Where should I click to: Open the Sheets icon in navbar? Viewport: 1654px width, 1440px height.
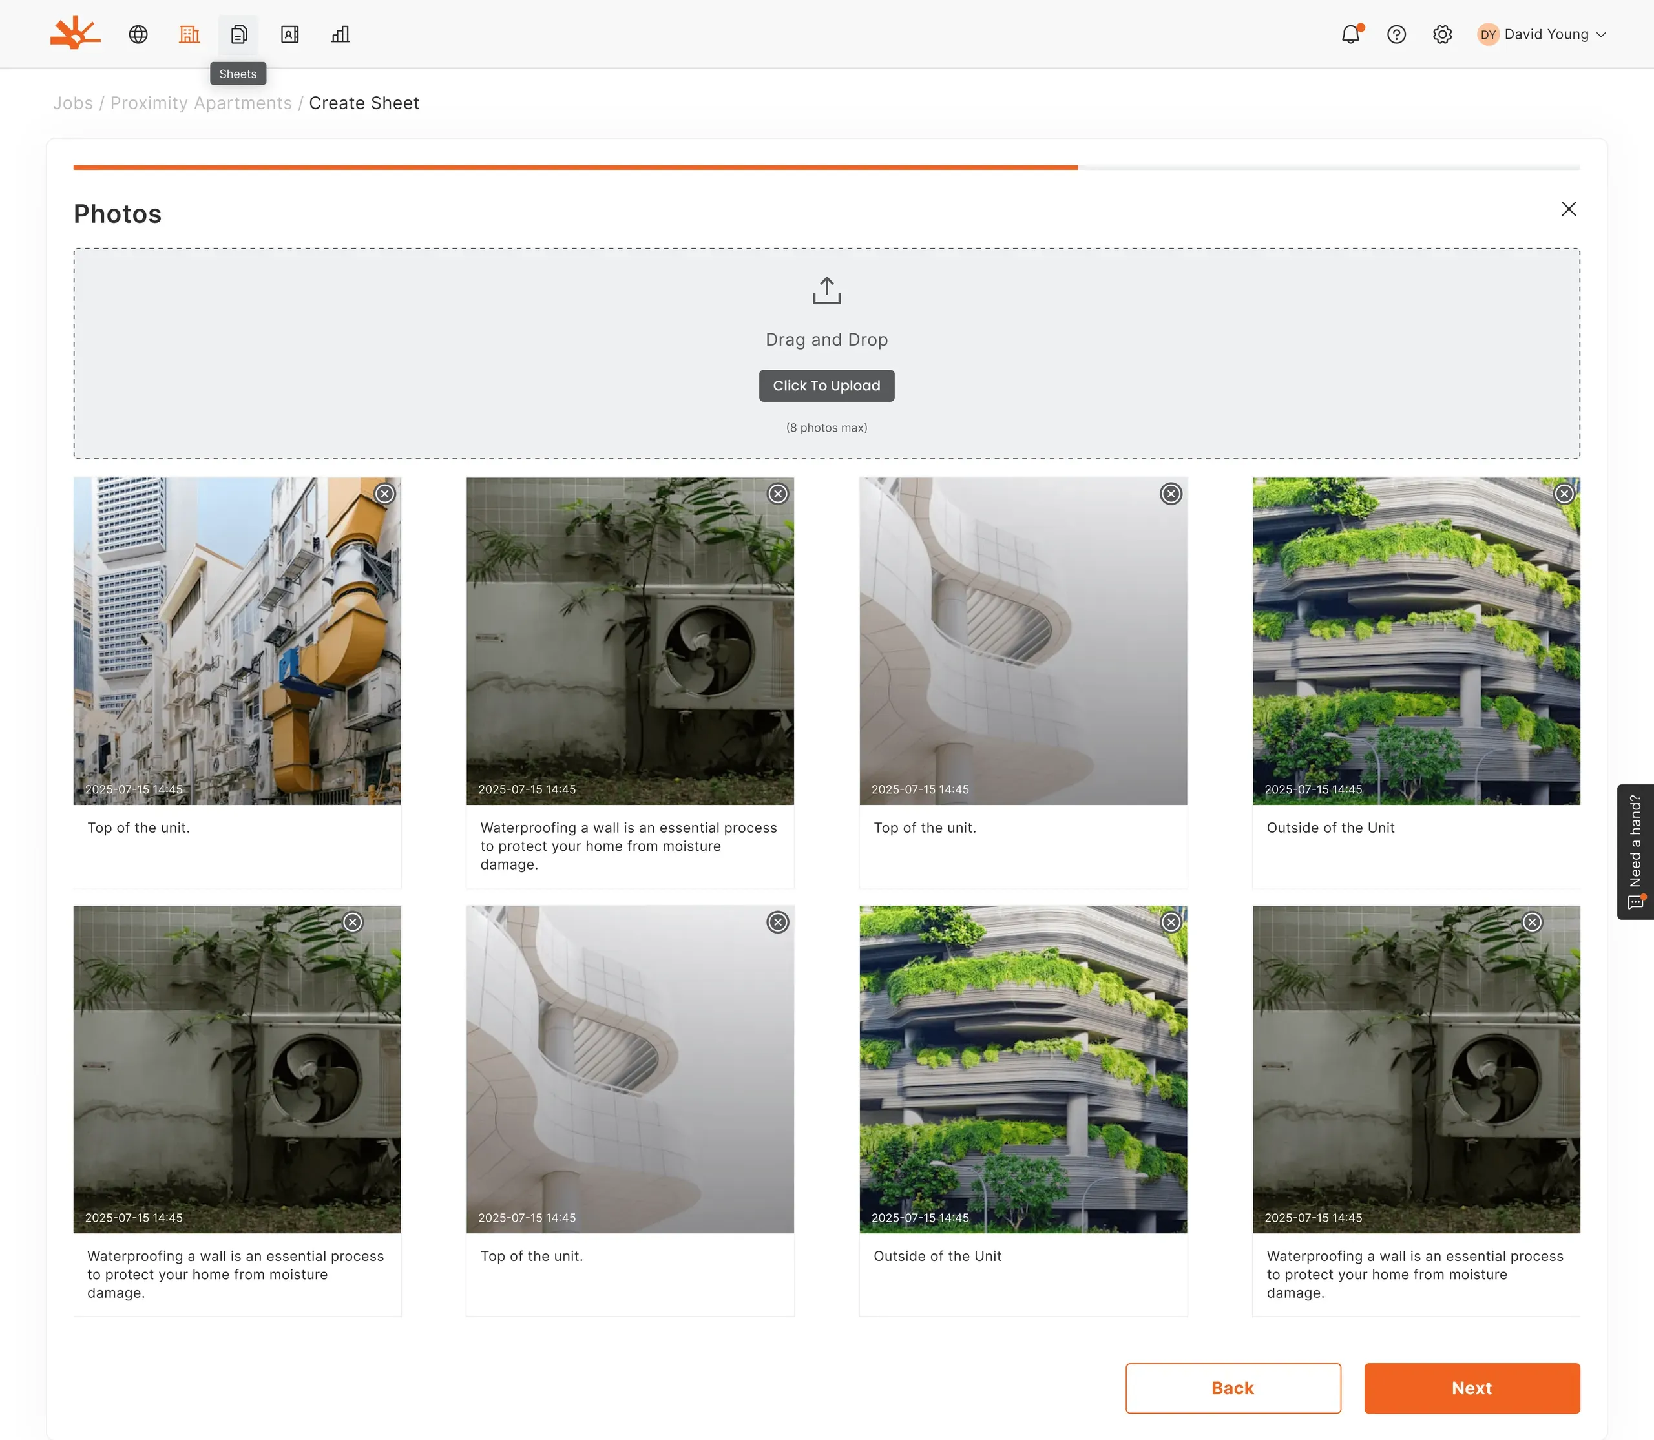238,34
